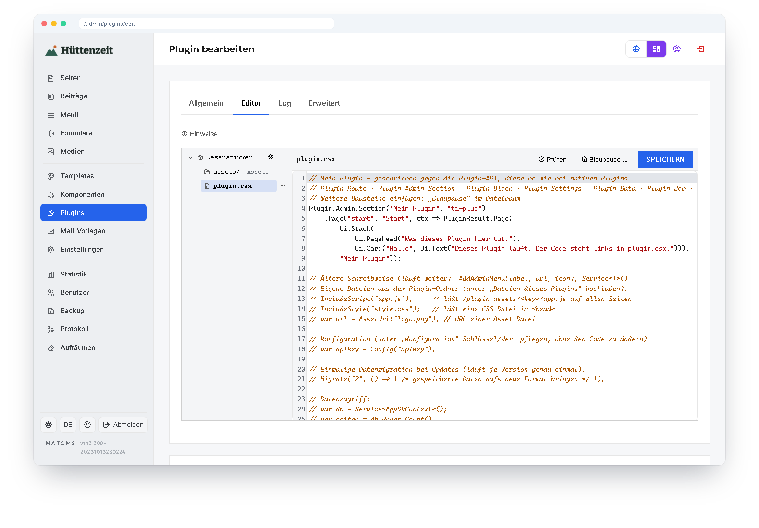The image size is (759, 528).
Task: Open user profile icon in header
Action: (677, 49)
